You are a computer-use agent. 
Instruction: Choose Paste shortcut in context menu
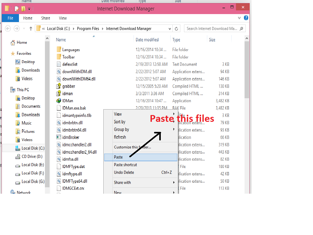pos(141,165)
